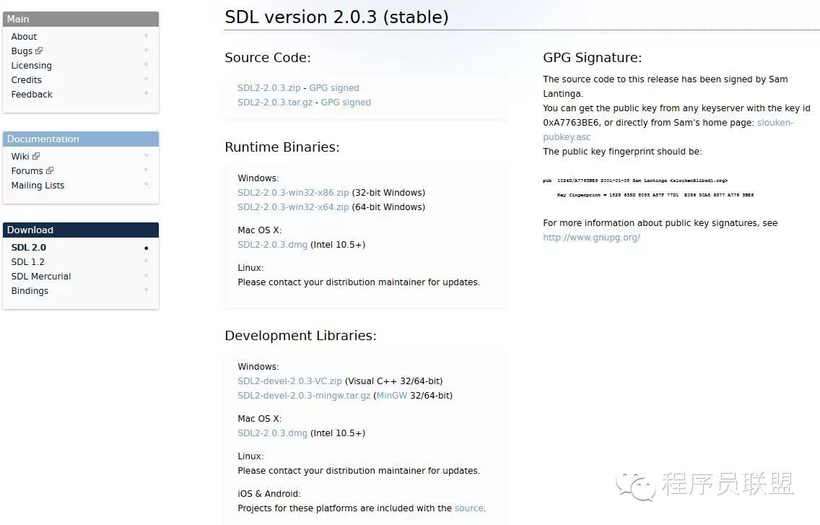Visit the http://www.gnupg.org/ link
The image size is (820, 525).
tap(591, 238)
